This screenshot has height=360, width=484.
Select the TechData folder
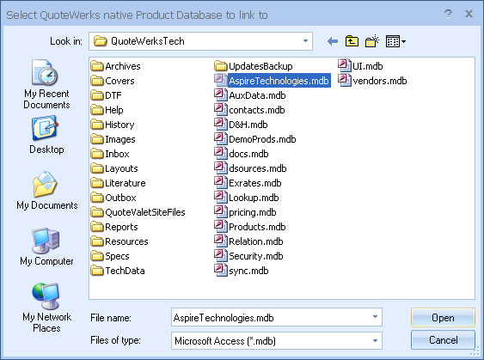pyautogui.click(x=118, y=271)
